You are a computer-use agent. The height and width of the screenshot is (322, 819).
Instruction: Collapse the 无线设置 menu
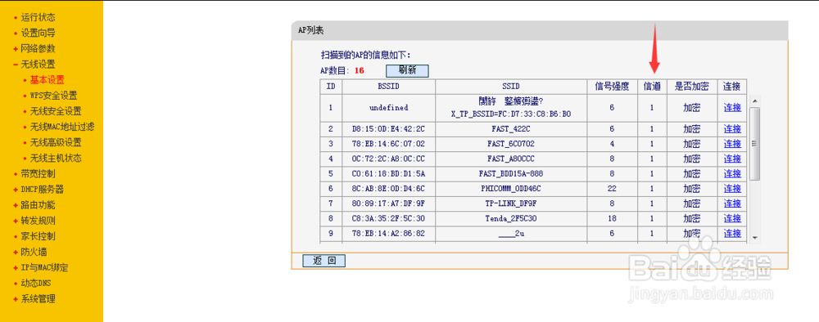point(38,65)
